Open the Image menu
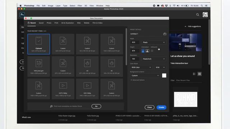 (51, 6)
